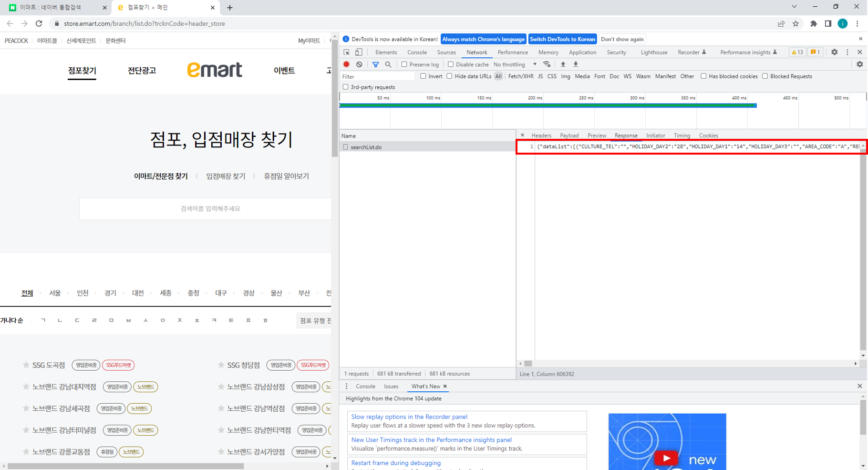
Task: Open the Application panel tab
Action: 582,52
